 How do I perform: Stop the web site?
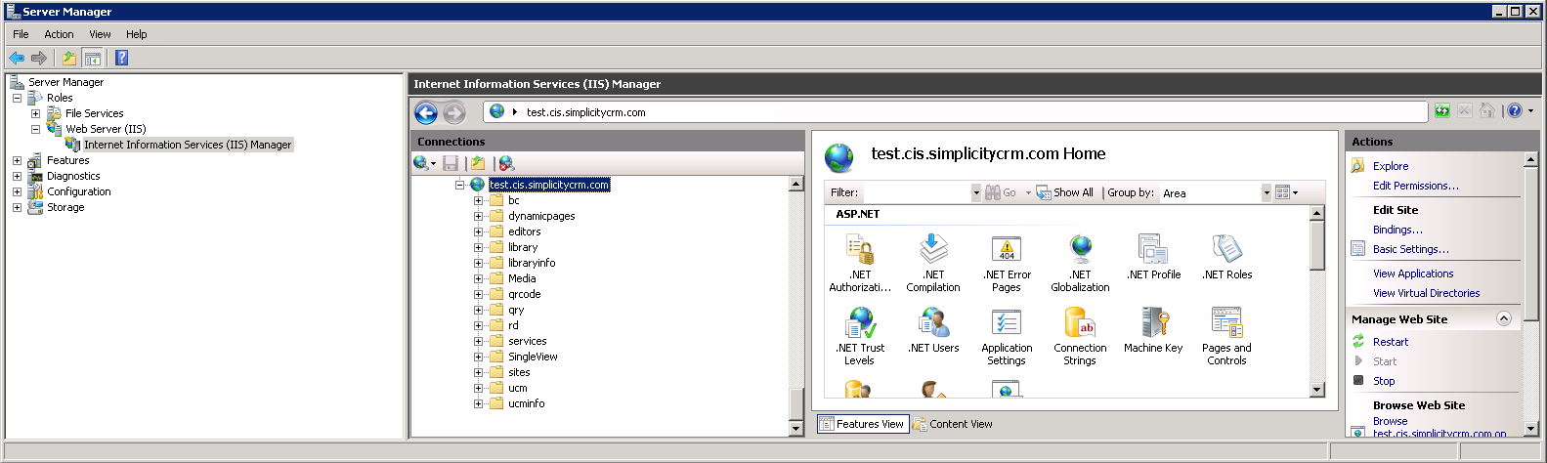1384,381
